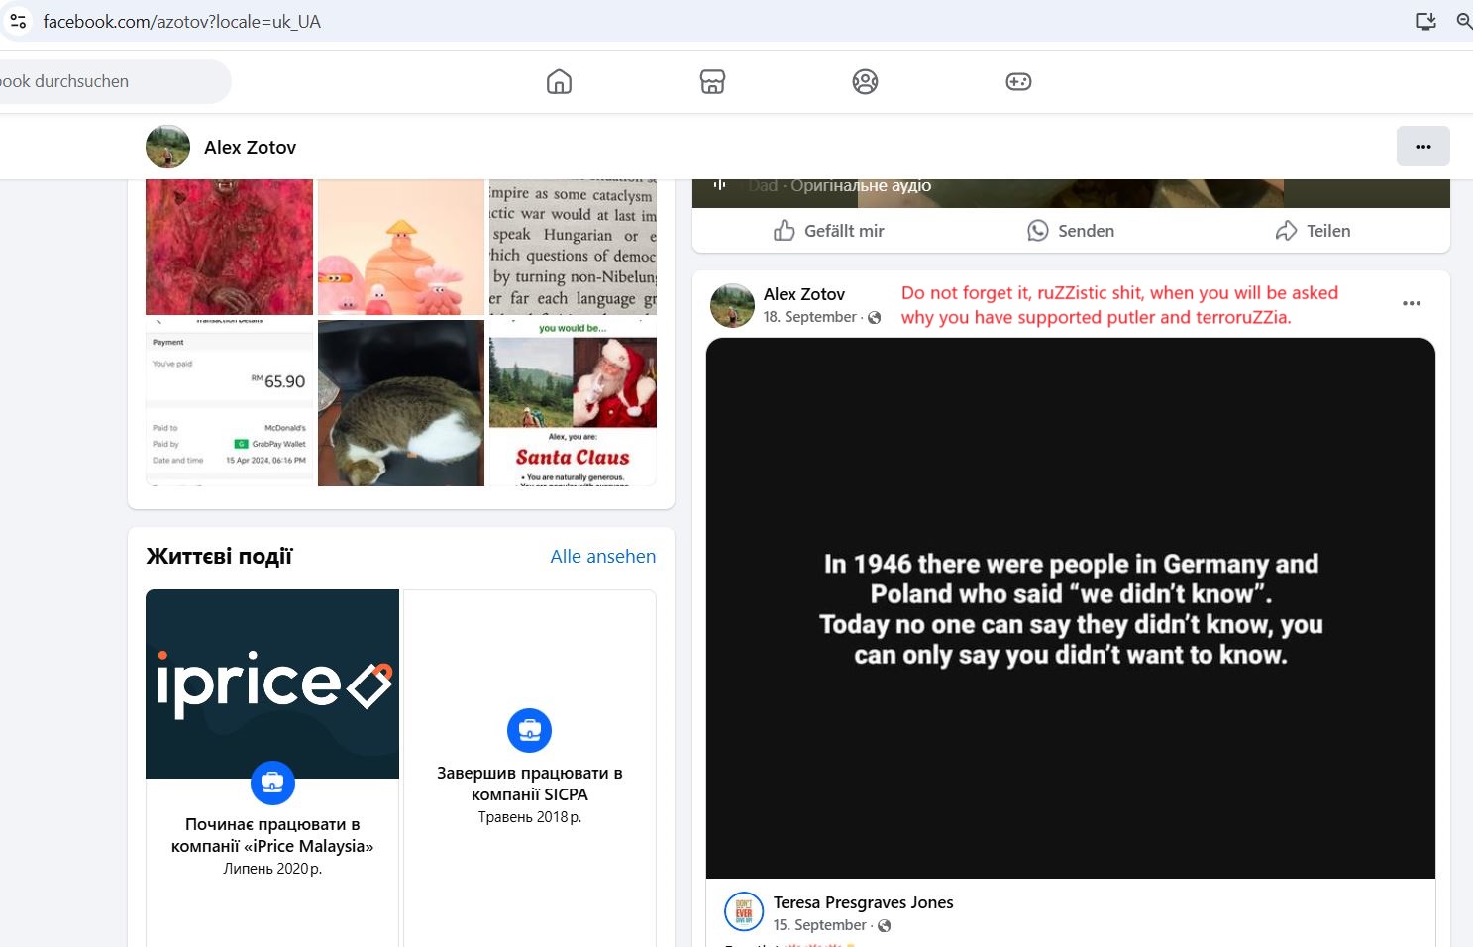
Task: Open Teresa Presgraves Jones profile picture
Action: coord(744,912)
